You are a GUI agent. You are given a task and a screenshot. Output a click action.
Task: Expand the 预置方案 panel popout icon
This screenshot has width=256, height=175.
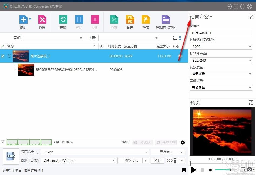click(x=252, y=16)
